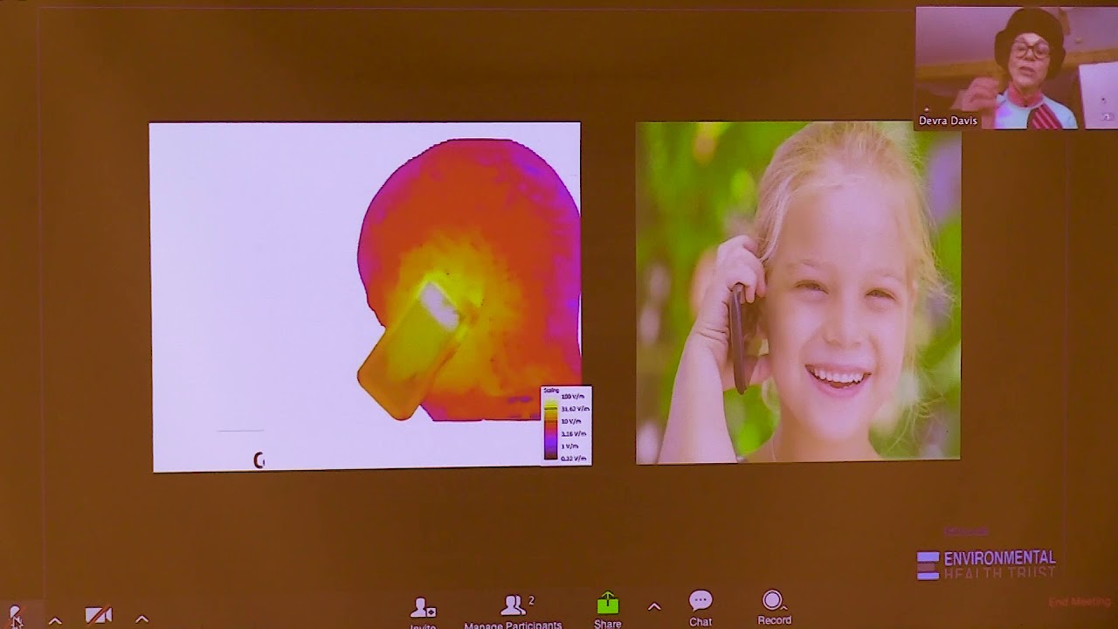Open the Manage Participants panel
The width and height of the screenshot is (1118, 629).
[513, 611]
